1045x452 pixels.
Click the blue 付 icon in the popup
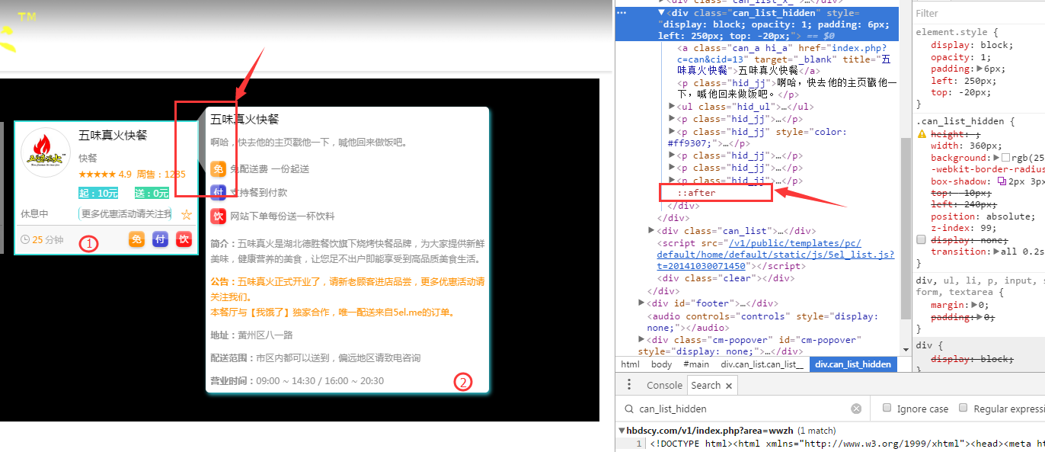coord(219,192)
